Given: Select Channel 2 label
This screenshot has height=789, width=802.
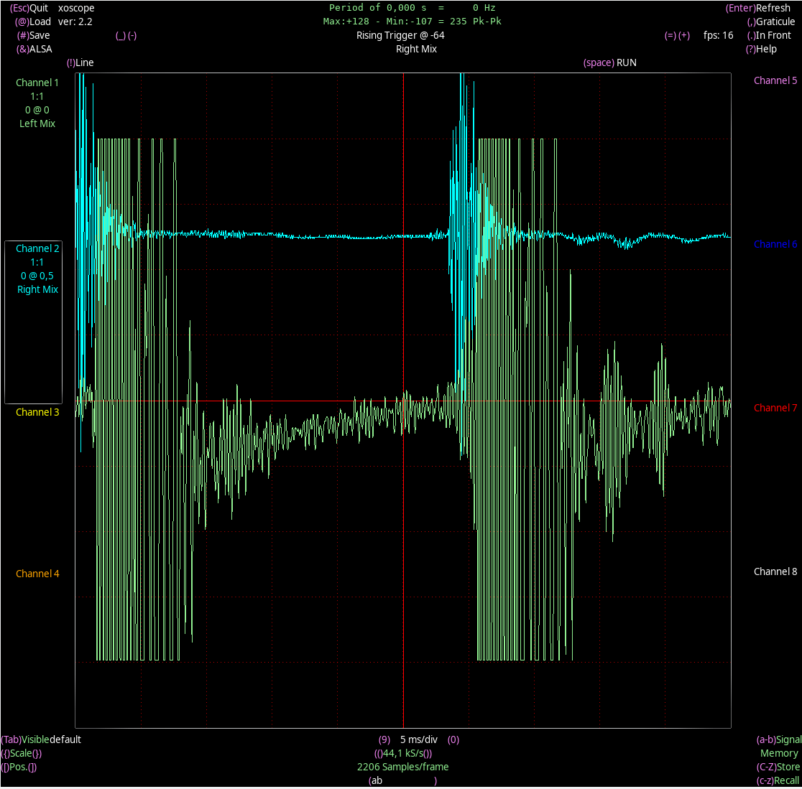Looking at the screenshot, I should point(37,249).
